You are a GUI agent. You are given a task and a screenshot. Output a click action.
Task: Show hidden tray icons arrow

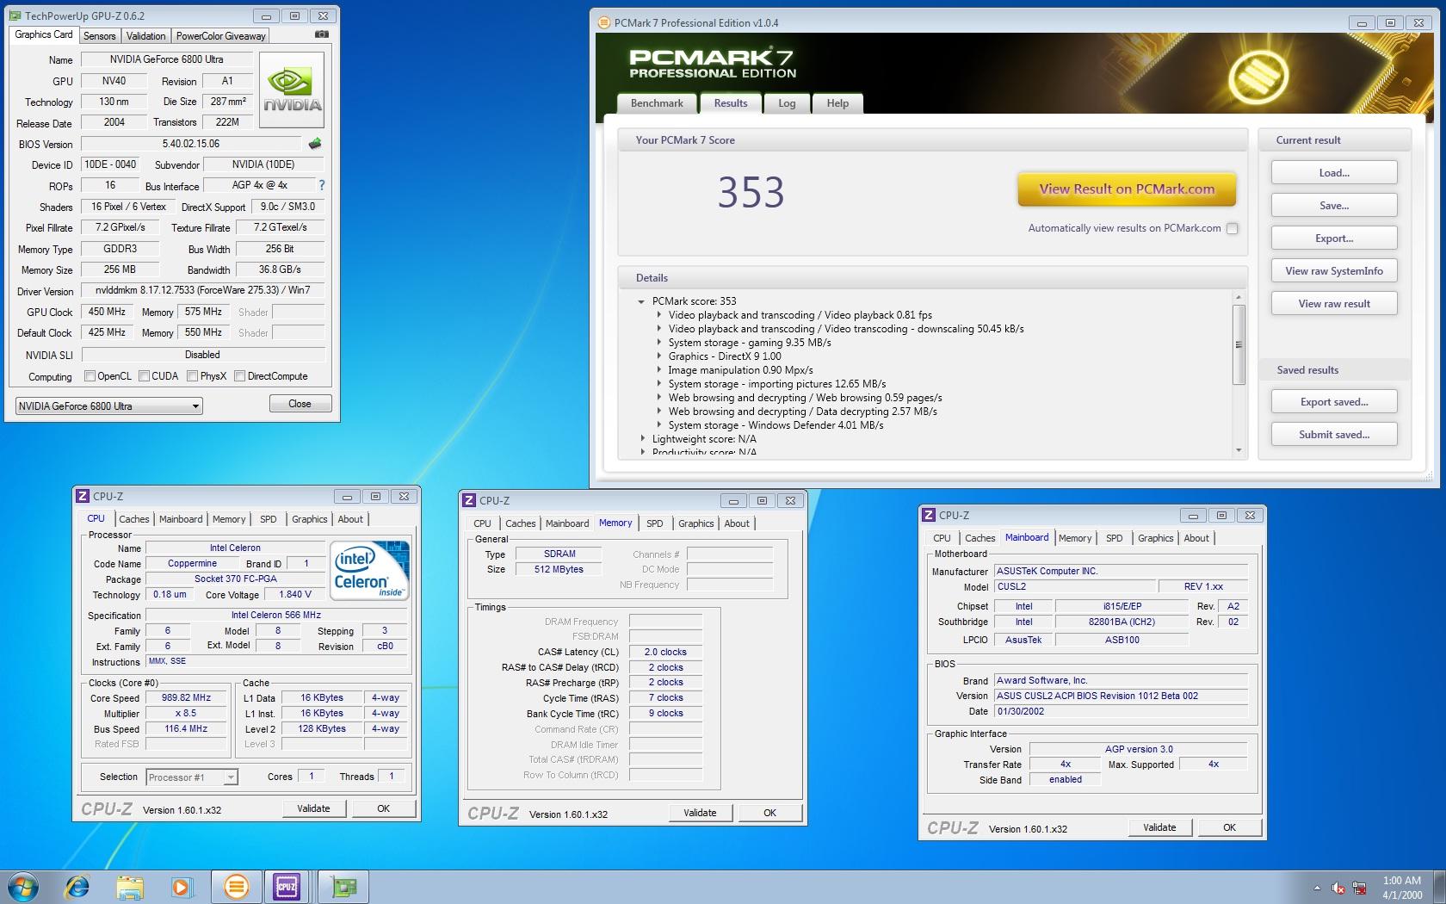coord(1317,888)
